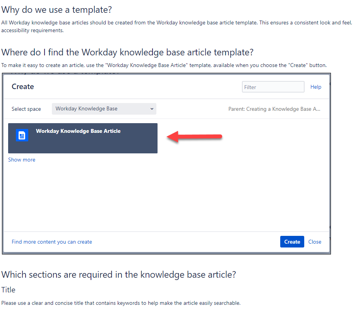Click the blue document template icon
The width and height of the screenshot is (353, 311).
22,135
